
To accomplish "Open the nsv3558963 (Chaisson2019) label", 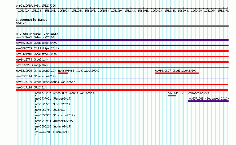I will (x=55, y=115).
